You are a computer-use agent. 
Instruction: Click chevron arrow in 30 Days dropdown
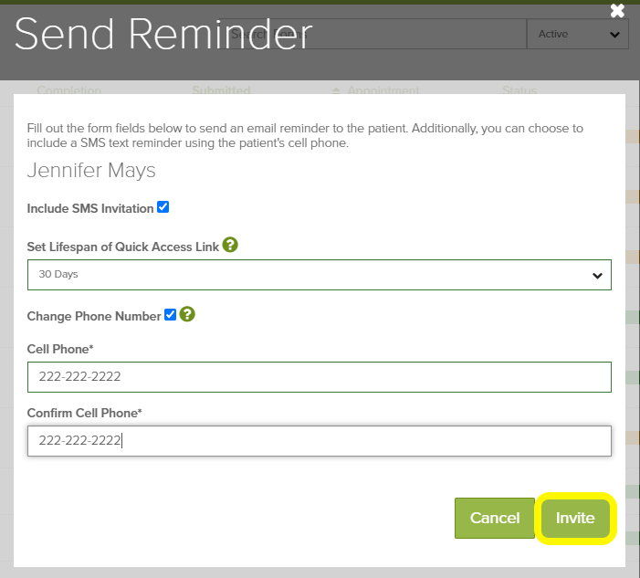[x=597, y=275]
